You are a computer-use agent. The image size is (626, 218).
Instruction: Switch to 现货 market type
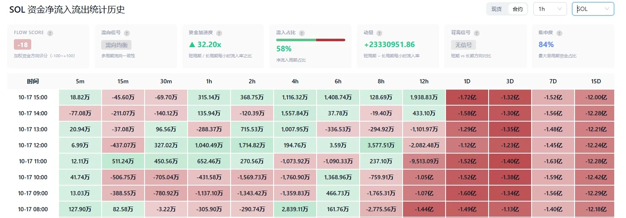(x=497, y=9)
